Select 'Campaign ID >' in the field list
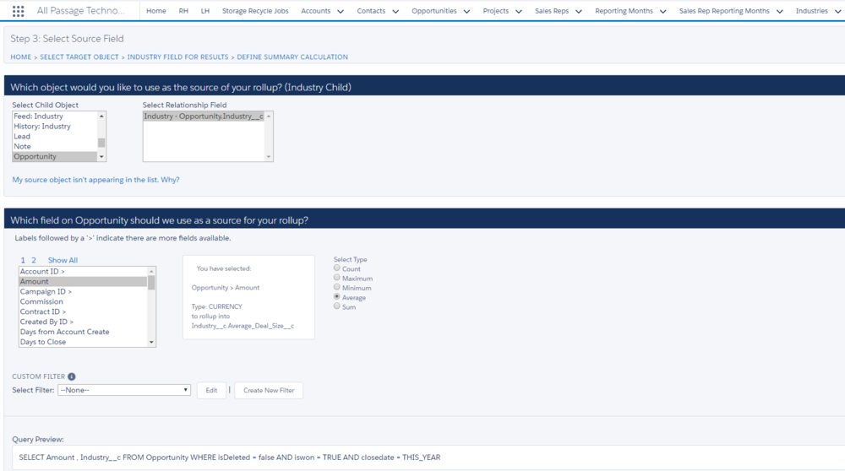The height and width of the screenshot is (471, 845). (x=83, y=292)
